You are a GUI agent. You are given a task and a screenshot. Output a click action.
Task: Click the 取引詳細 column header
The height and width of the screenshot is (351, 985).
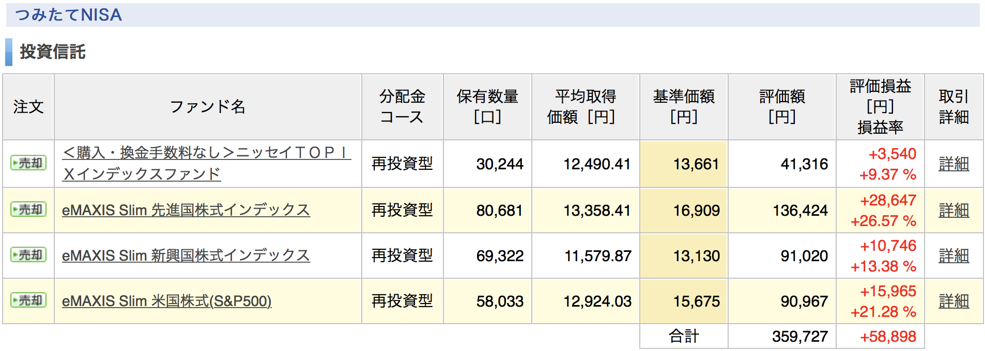coord(953,107)
